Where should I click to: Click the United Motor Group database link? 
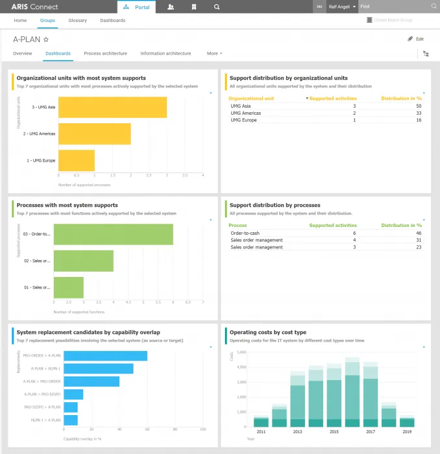(393, 20)
